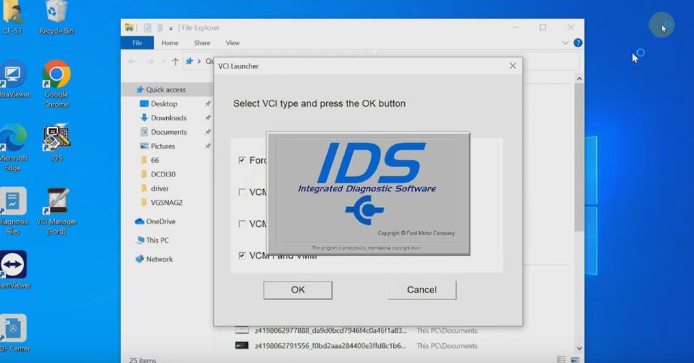This screenshot has height=363, width=694.
Task: Open the Recycle Bin desktop icon
Action: click(x=56, y=18)
